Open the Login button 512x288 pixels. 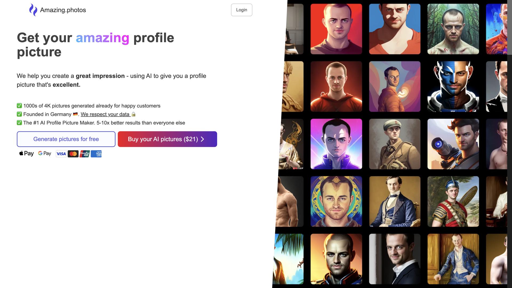coord(242,10)
